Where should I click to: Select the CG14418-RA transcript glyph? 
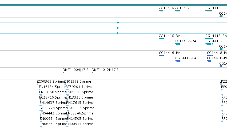pyautogui.click(x=209, y=39)
